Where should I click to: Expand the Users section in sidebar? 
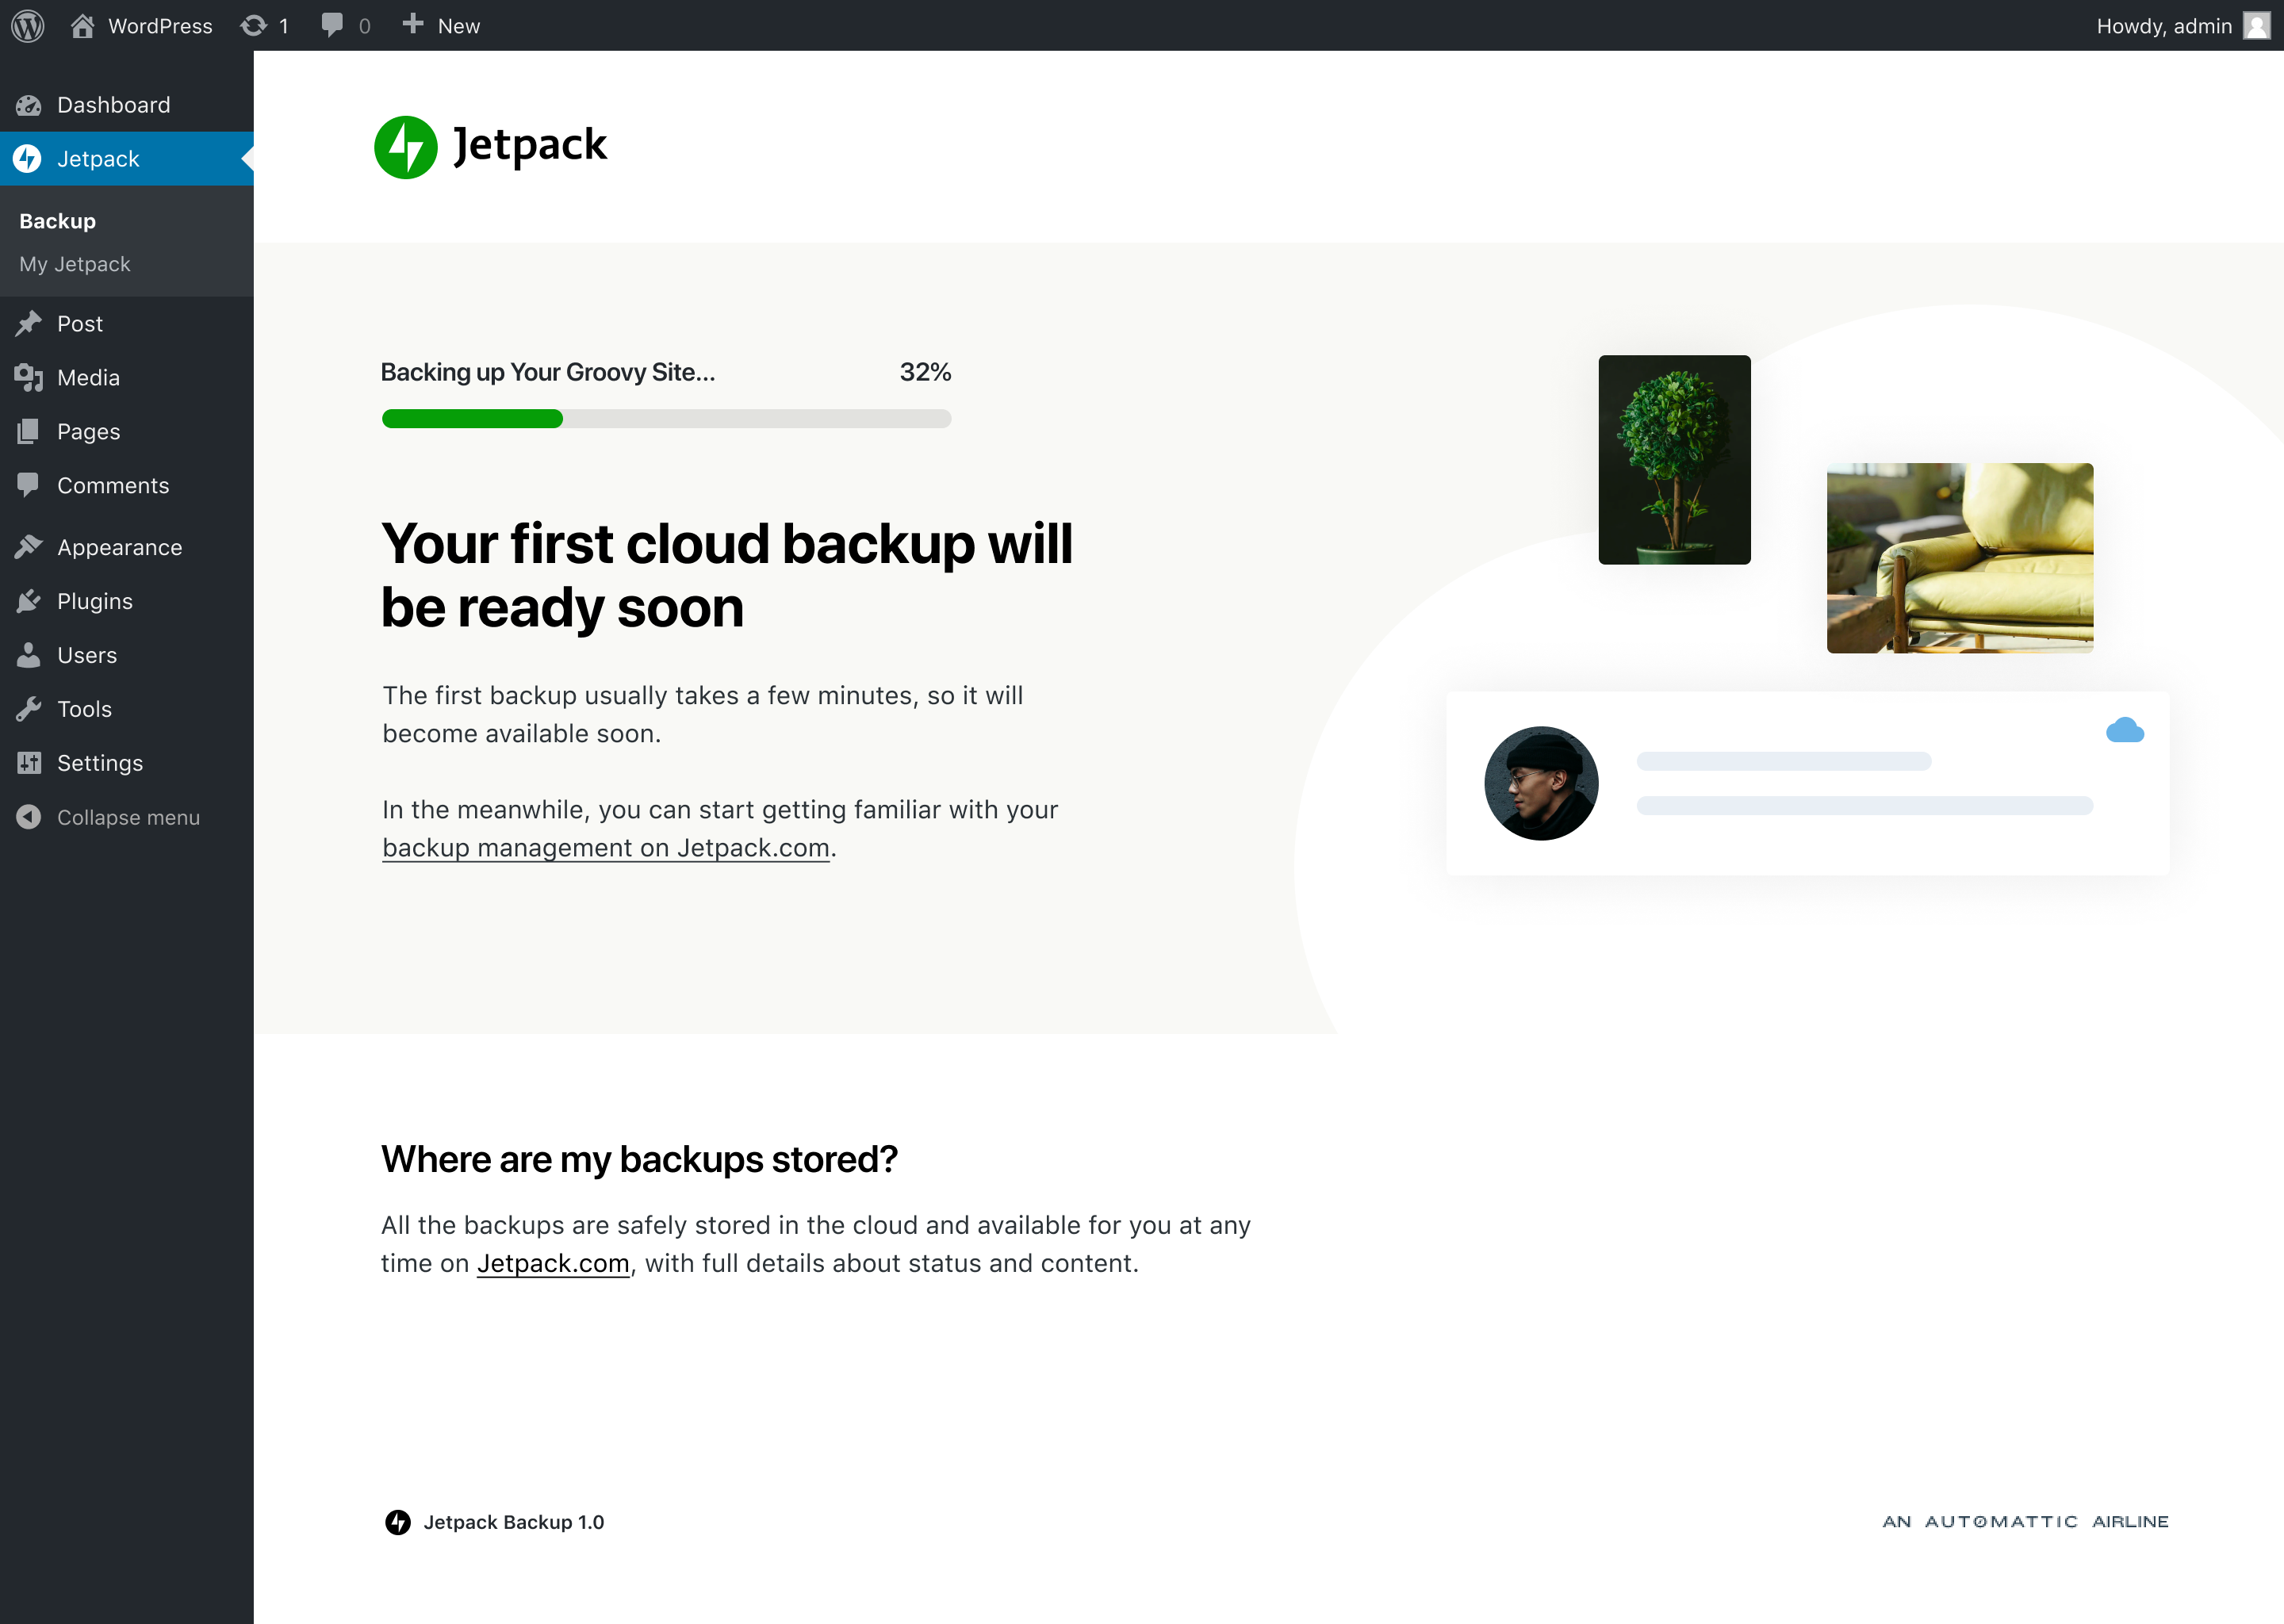(86, 654)
